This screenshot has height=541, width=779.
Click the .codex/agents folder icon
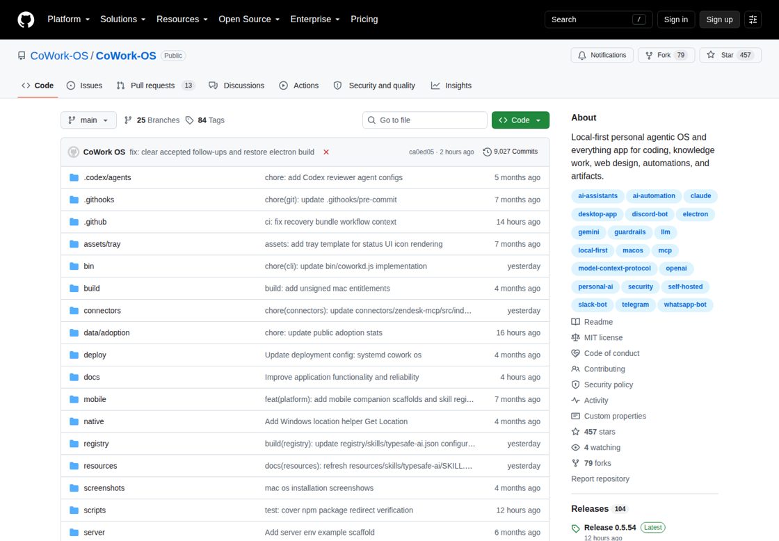(x=74, y=177)
